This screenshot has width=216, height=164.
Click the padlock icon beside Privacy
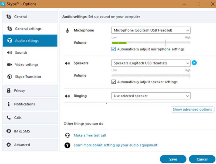9,90
